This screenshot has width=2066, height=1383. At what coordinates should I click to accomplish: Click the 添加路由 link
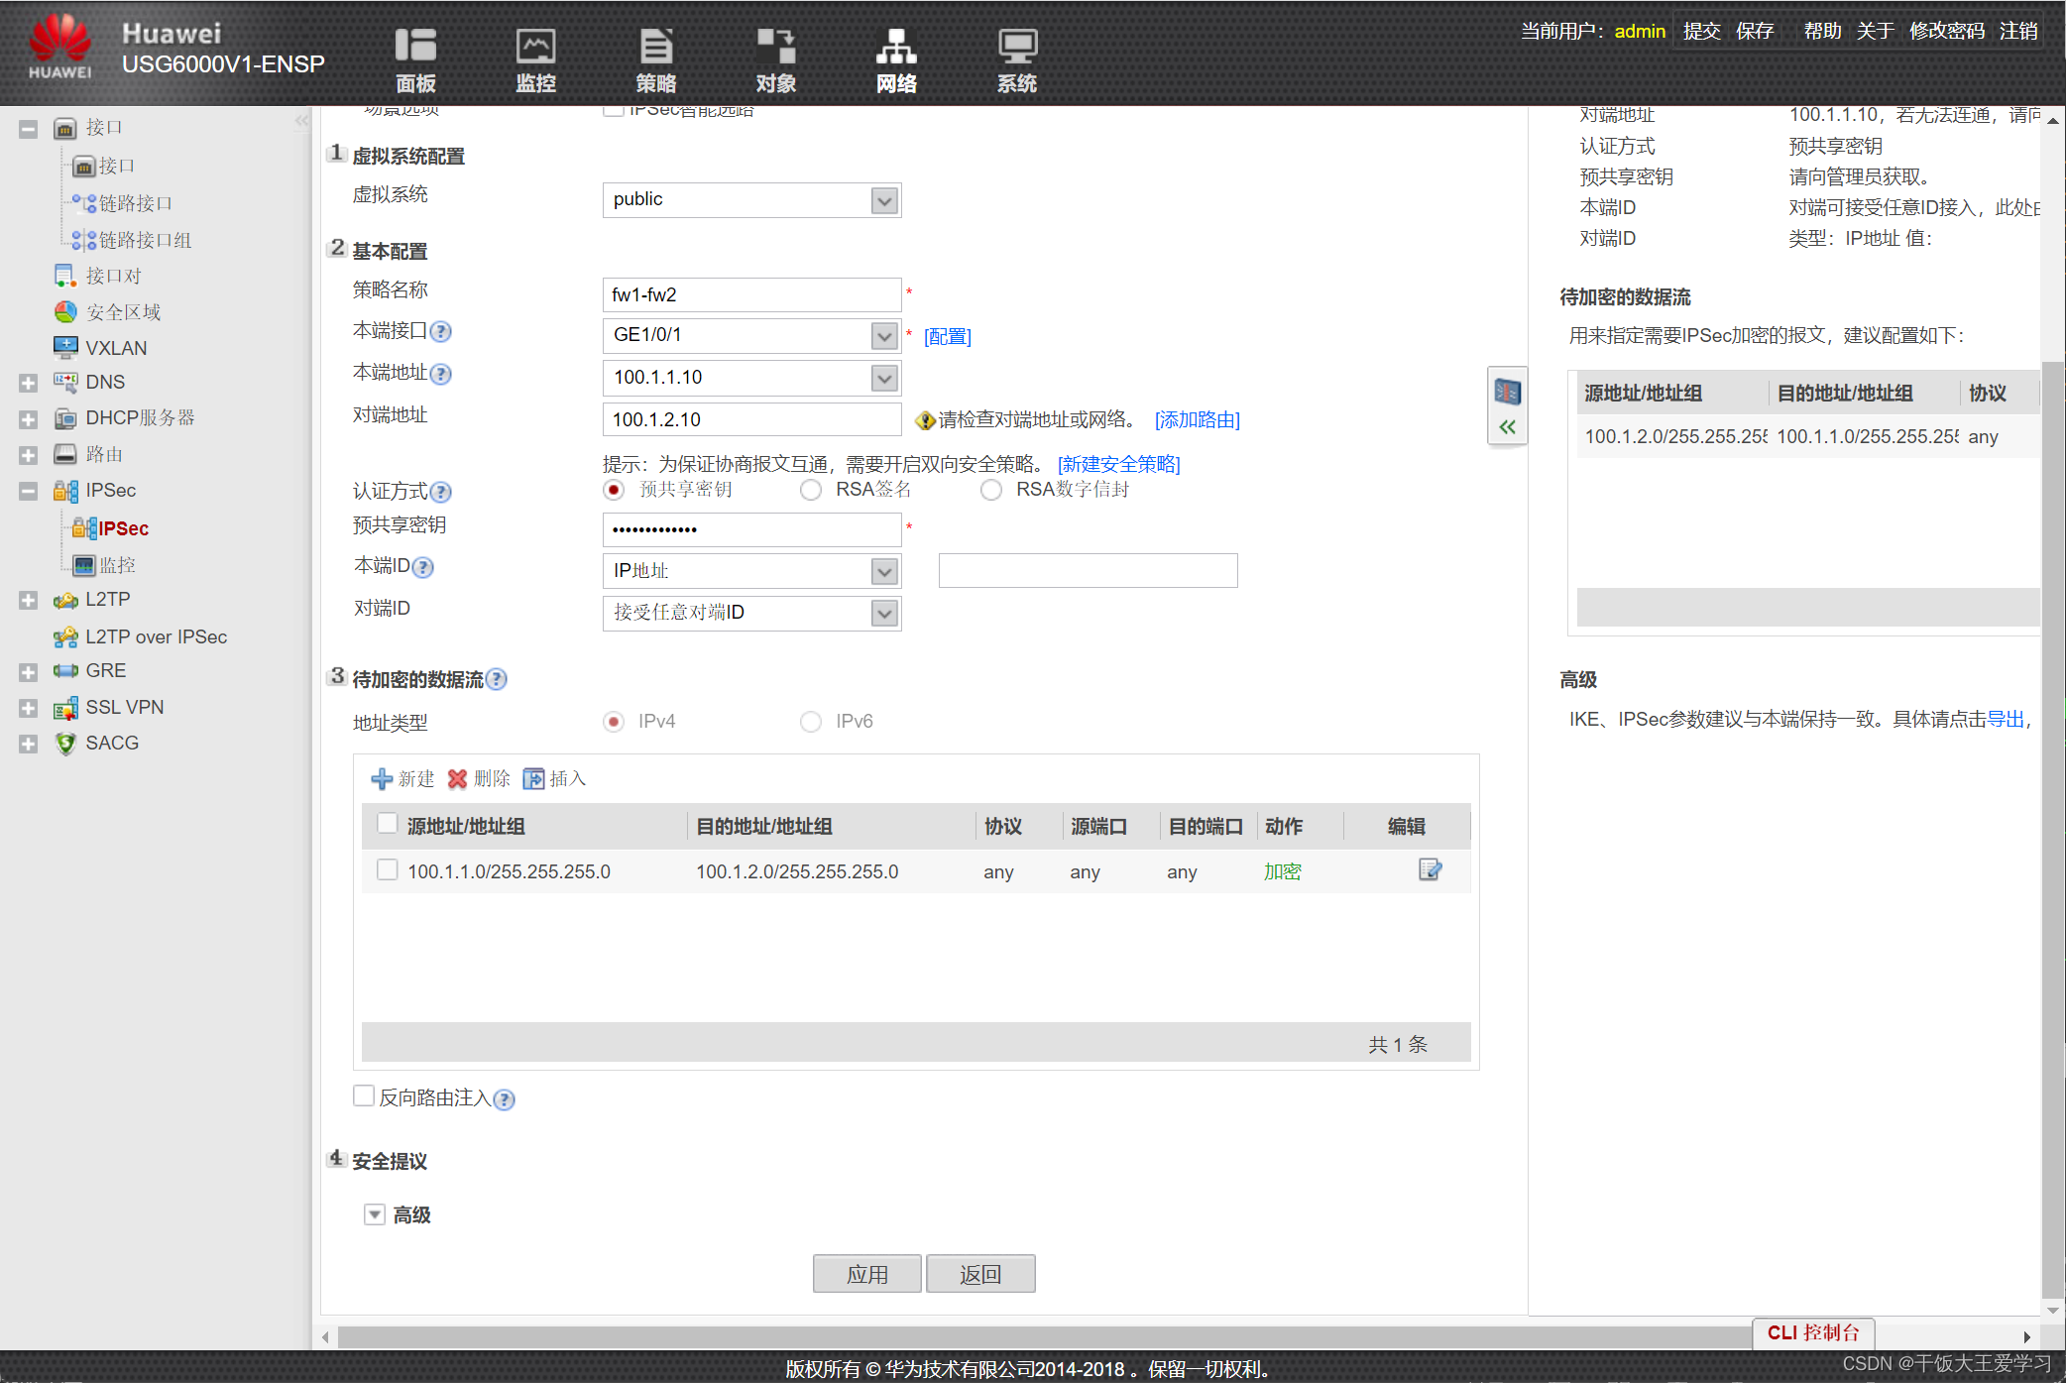(x=1198, y=419)
